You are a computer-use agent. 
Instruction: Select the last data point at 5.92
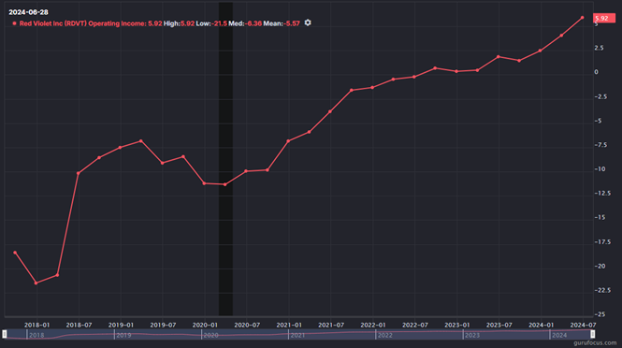[583, 18]
